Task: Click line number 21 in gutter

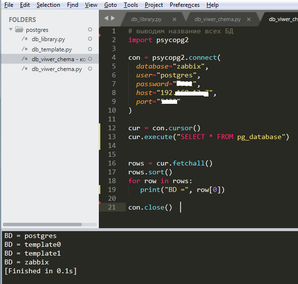Action: pyautogui.click(x=112, y=207)
